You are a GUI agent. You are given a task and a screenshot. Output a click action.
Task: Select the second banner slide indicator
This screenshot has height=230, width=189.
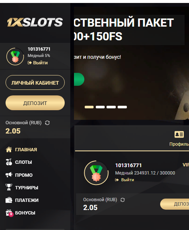[100, 107]
